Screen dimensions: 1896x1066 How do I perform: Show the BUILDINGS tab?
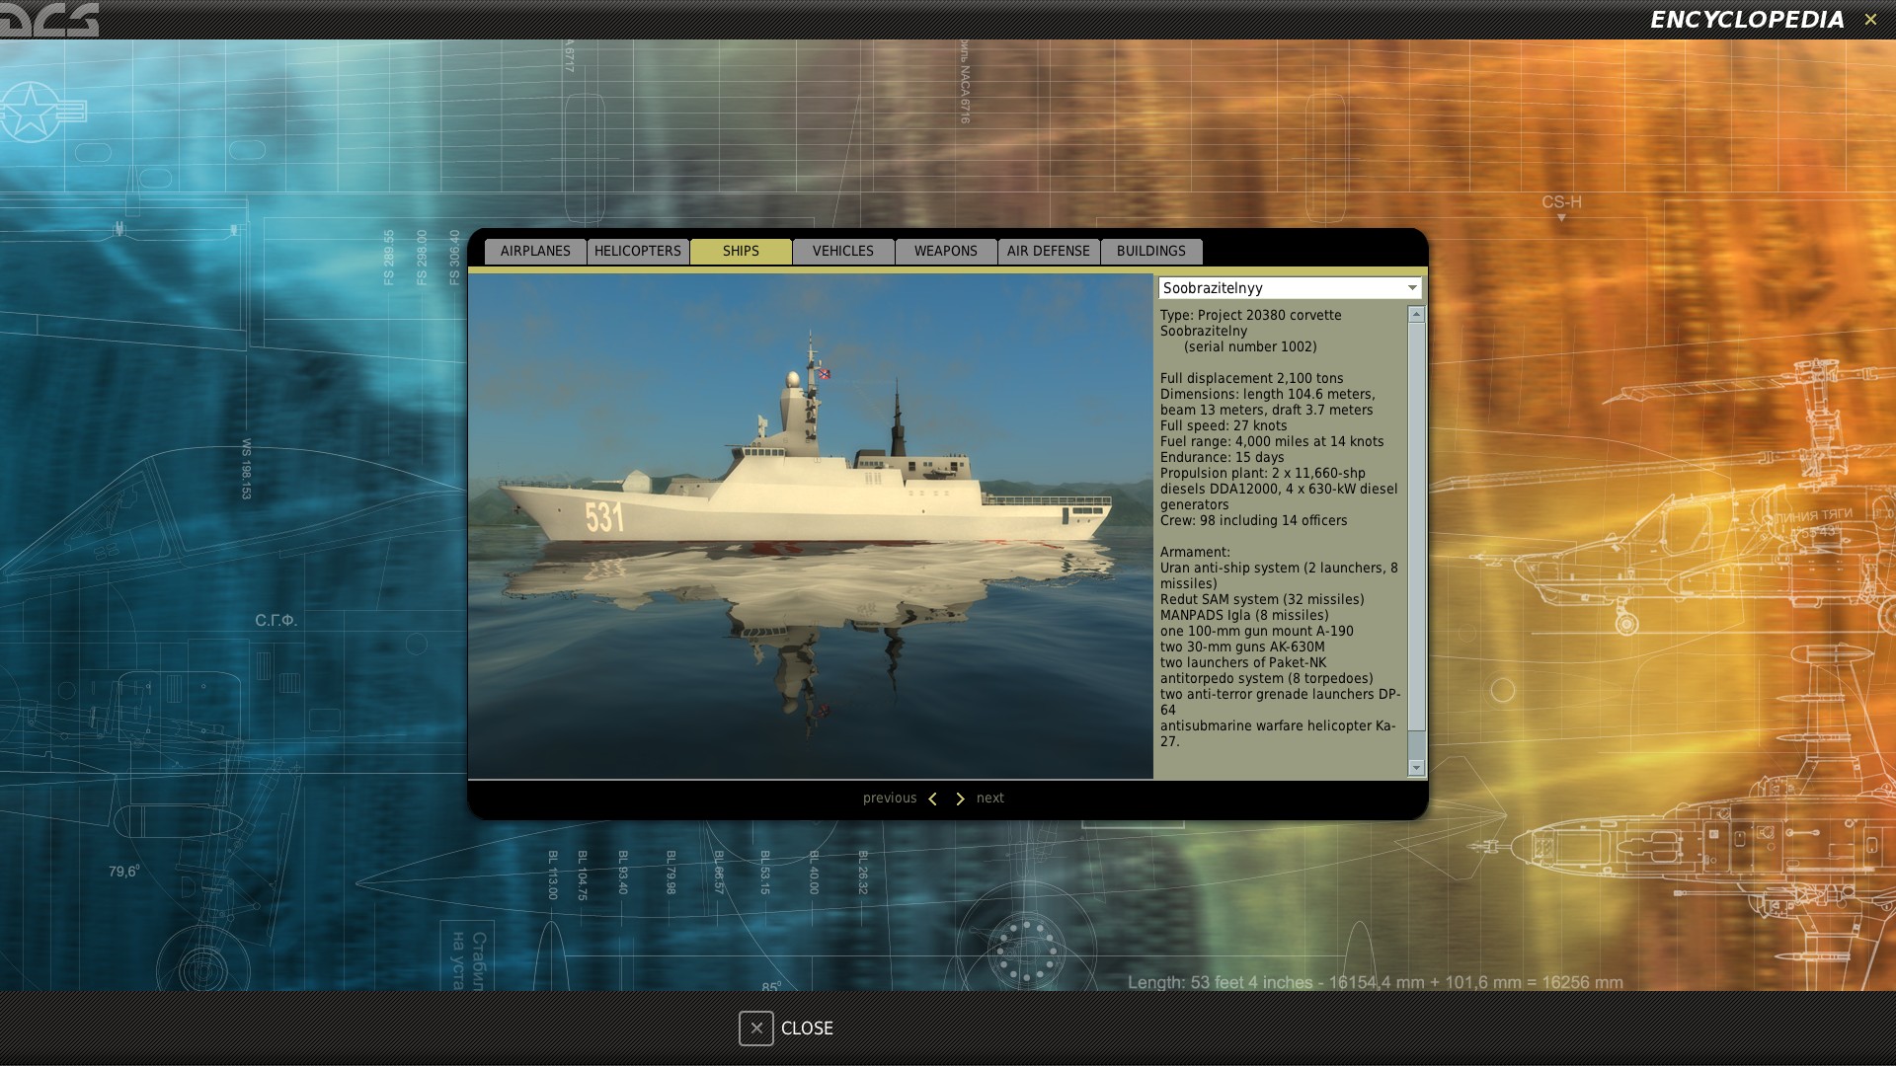(x=1151, y=251)
